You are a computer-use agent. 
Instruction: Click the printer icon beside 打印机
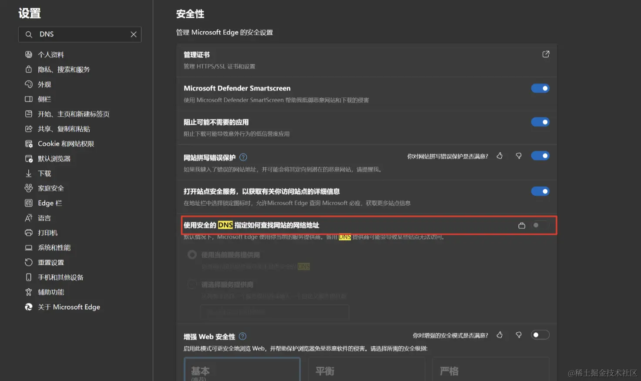coord(29,233)
